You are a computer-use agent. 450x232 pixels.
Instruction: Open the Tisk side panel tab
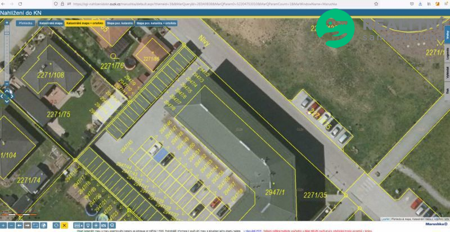click(447, 91)
